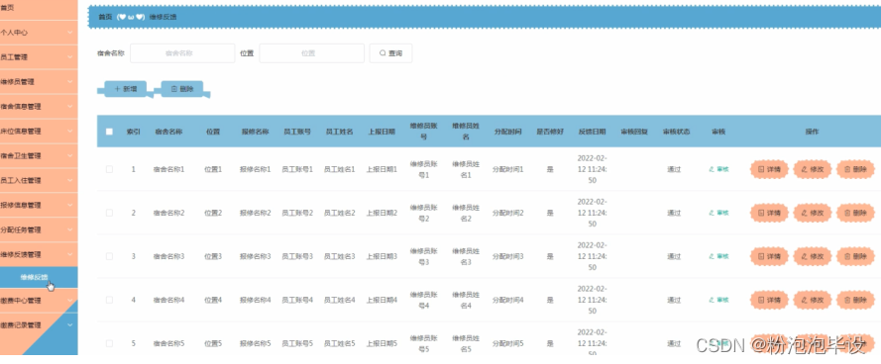Click 首页 in the breadcrumb bar
Image resolution: width=881 pixels, height=364 pixels.
pos(105,17)
